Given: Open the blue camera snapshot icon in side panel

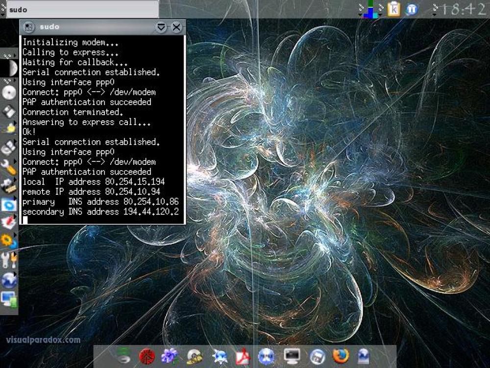Looking at the screenshot, I should coord(9,205).
